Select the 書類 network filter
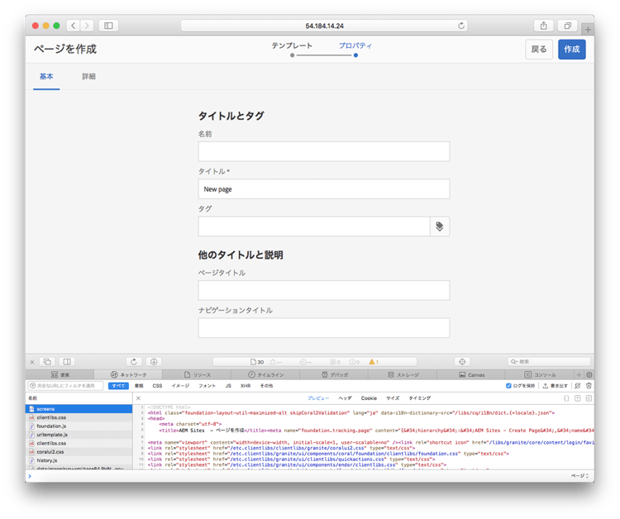 (x=139, y=386)
